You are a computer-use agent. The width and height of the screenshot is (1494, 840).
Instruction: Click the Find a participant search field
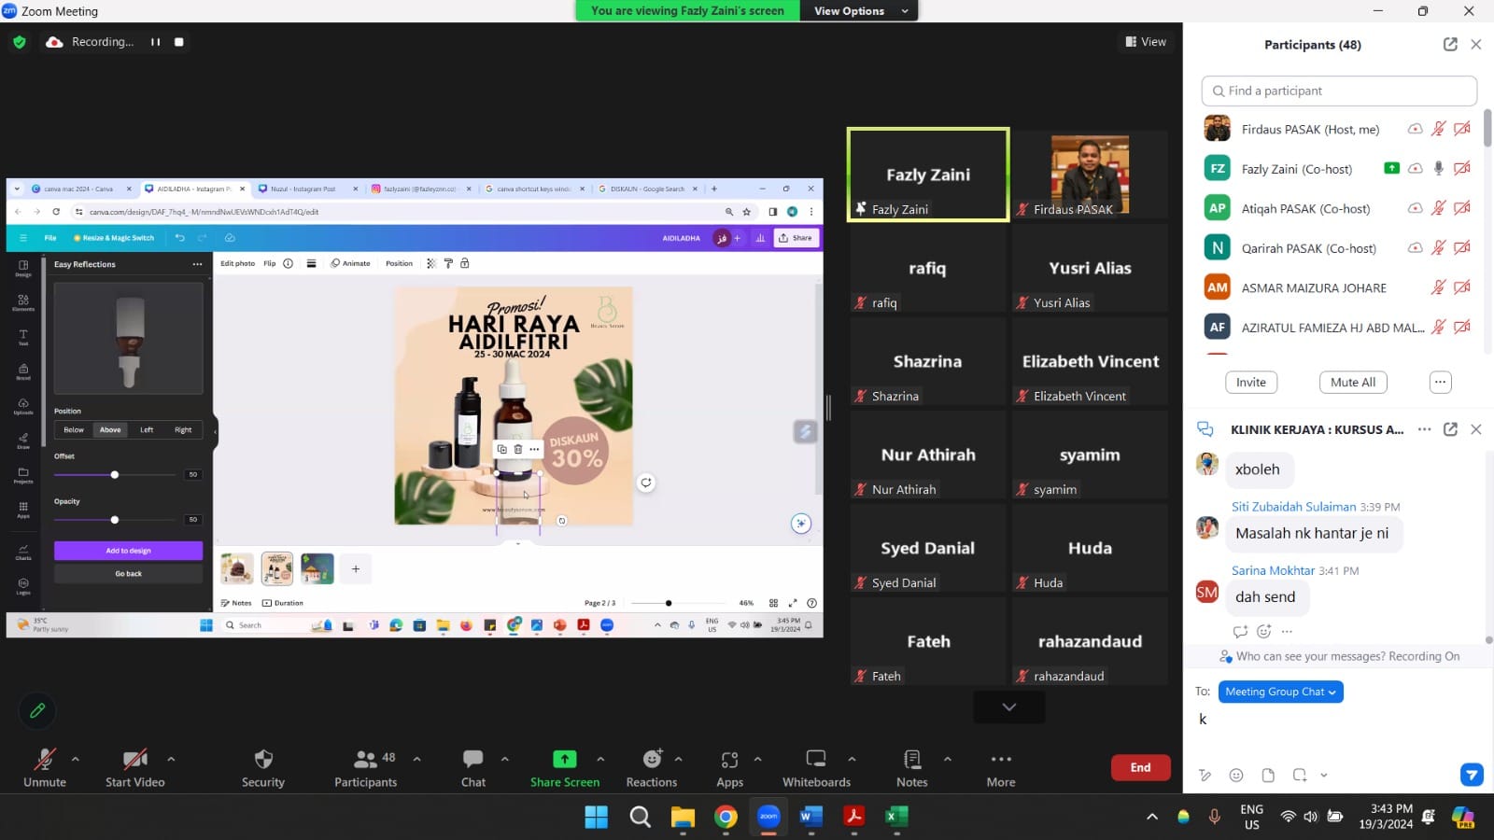click(1339, 91)
